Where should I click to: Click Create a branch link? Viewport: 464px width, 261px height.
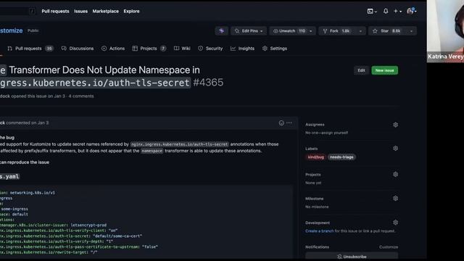click(x=319, y=231)
